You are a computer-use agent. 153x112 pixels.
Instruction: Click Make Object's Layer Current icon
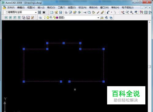[102, 18]
